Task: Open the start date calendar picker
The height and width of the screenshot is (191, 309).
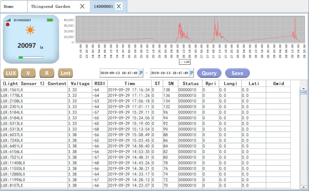Action: click(141, 73)
